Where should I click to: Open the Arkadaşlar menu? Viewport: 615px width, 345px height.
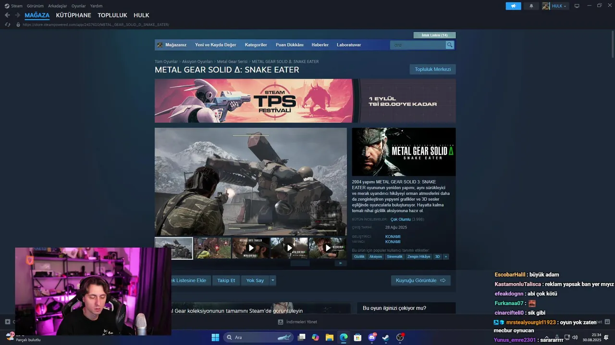[x=57, y=6]
